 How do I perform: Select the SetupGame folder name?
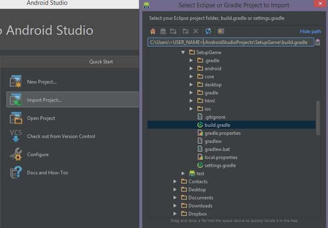point(209,52)
